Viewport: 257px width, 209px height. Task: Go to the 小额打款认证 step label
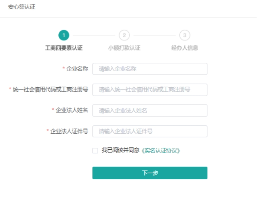pyautogui.click(x=124, y=48)
